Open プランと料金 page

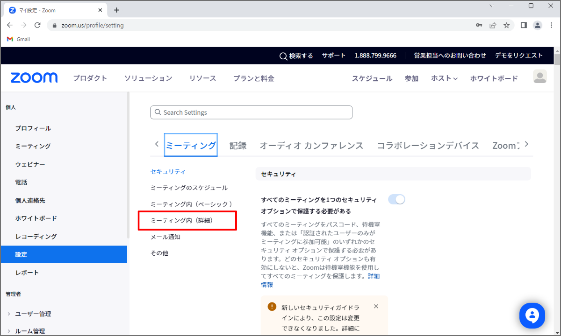pos(254,78)
